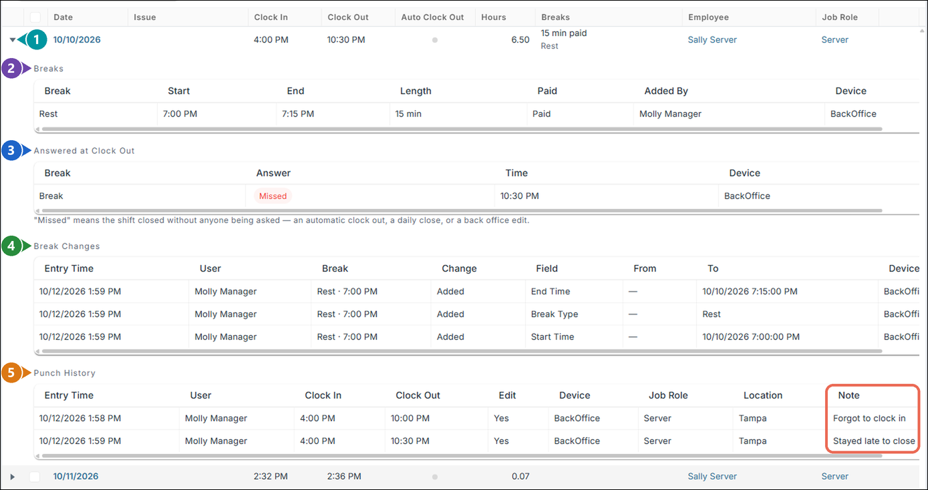Open Server job role link for 10/10/2026
This screenshot has height=490, width=928.
pos(834,40)
